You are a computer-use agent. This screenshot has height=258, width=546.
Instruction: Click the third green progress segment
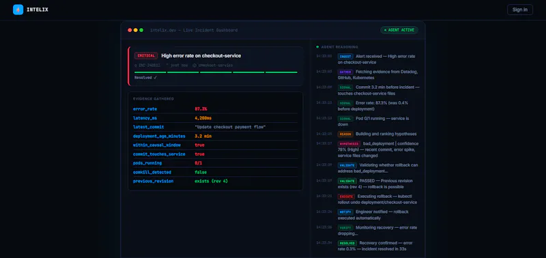[x=216, y=72]
